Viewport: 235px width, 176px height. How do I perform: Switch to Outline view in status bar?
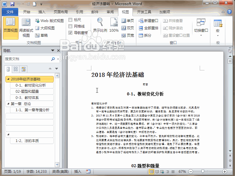click(x=167, y=172)
